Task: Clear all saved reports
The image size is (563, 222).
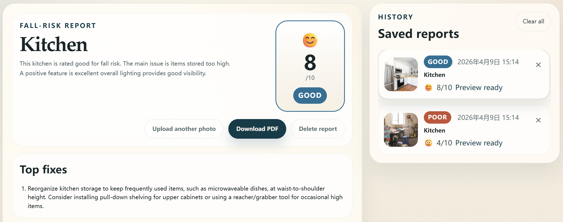Action: pyautogui.click(x=533, y=22)
